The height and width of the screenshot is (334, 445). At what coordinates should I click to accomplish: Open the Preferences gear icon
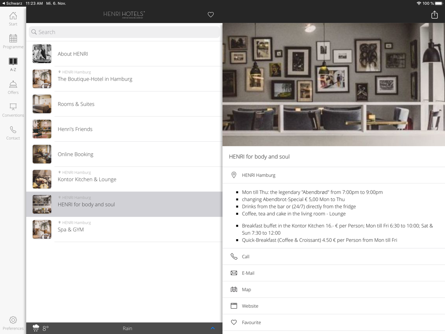13,320
